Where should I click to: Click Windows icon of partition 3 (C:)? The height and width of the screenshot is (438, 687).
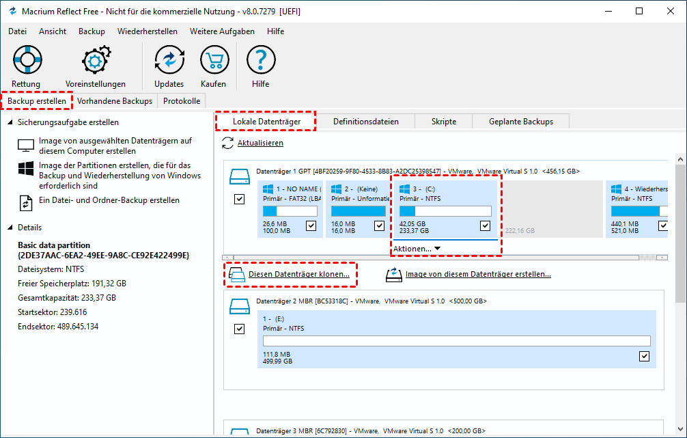(x=405, y=189)
